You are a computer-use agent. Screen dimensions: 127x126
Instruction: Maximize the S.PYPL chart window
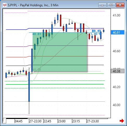click(111, 5)
